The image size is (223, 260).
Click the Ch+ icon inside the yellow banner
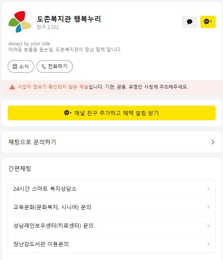coord(68,113)
